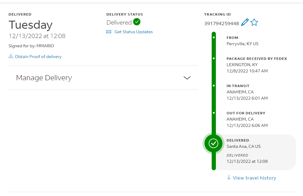The height and width of the screenshot is (196, 303).
Task: Click the star icon to favorite shipment
Action: tap(254, 22)
